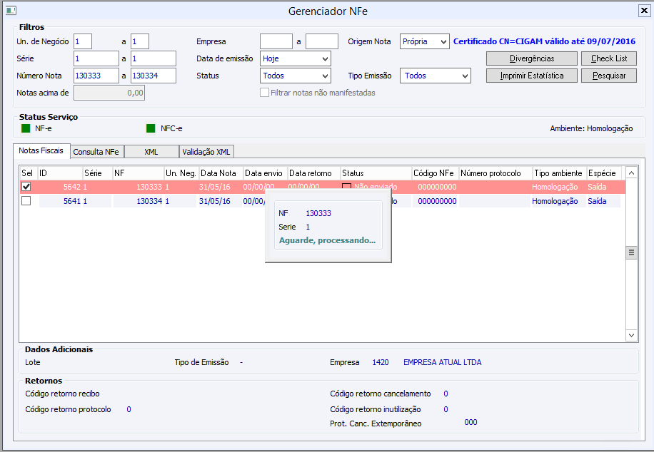Click the first Empresa input field
The width and height of the screenshot is (654, 452).
276,41
